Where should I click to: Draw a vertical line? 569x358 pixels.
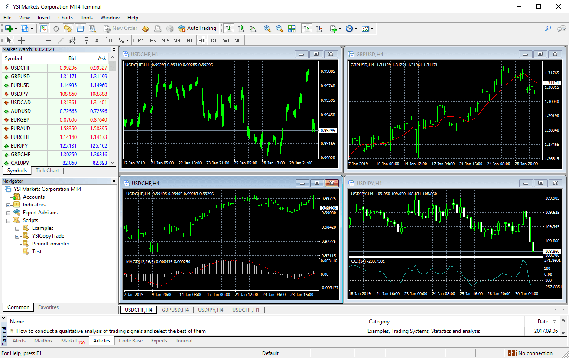pos(36,40)
